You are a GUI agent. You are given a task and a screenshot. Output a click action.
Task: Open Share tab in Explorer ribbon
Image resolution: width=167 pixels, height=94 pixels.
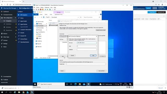tap(46, 14)
